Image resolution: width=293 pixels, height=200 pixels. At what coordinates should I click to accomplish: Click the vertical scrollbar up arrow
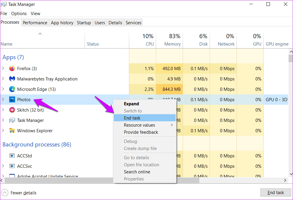[x=291, y=51]
